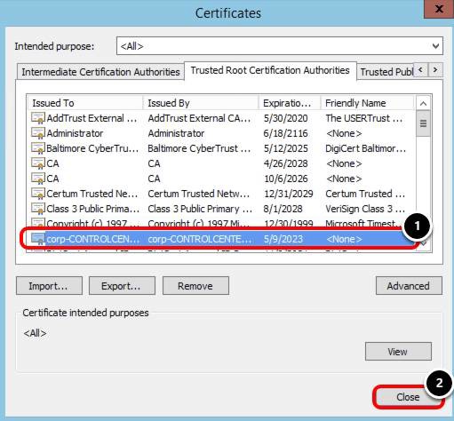Click expiration date 4/26/2028

tap(286, 163)
